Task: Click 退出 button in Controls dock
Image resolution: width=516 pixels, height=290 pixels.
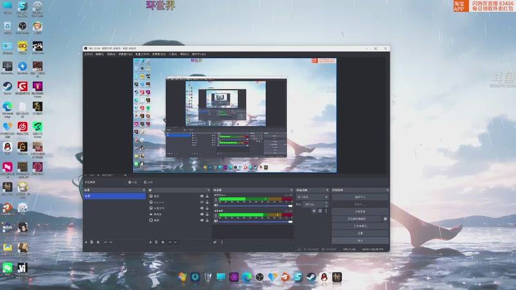Action: 360,240
